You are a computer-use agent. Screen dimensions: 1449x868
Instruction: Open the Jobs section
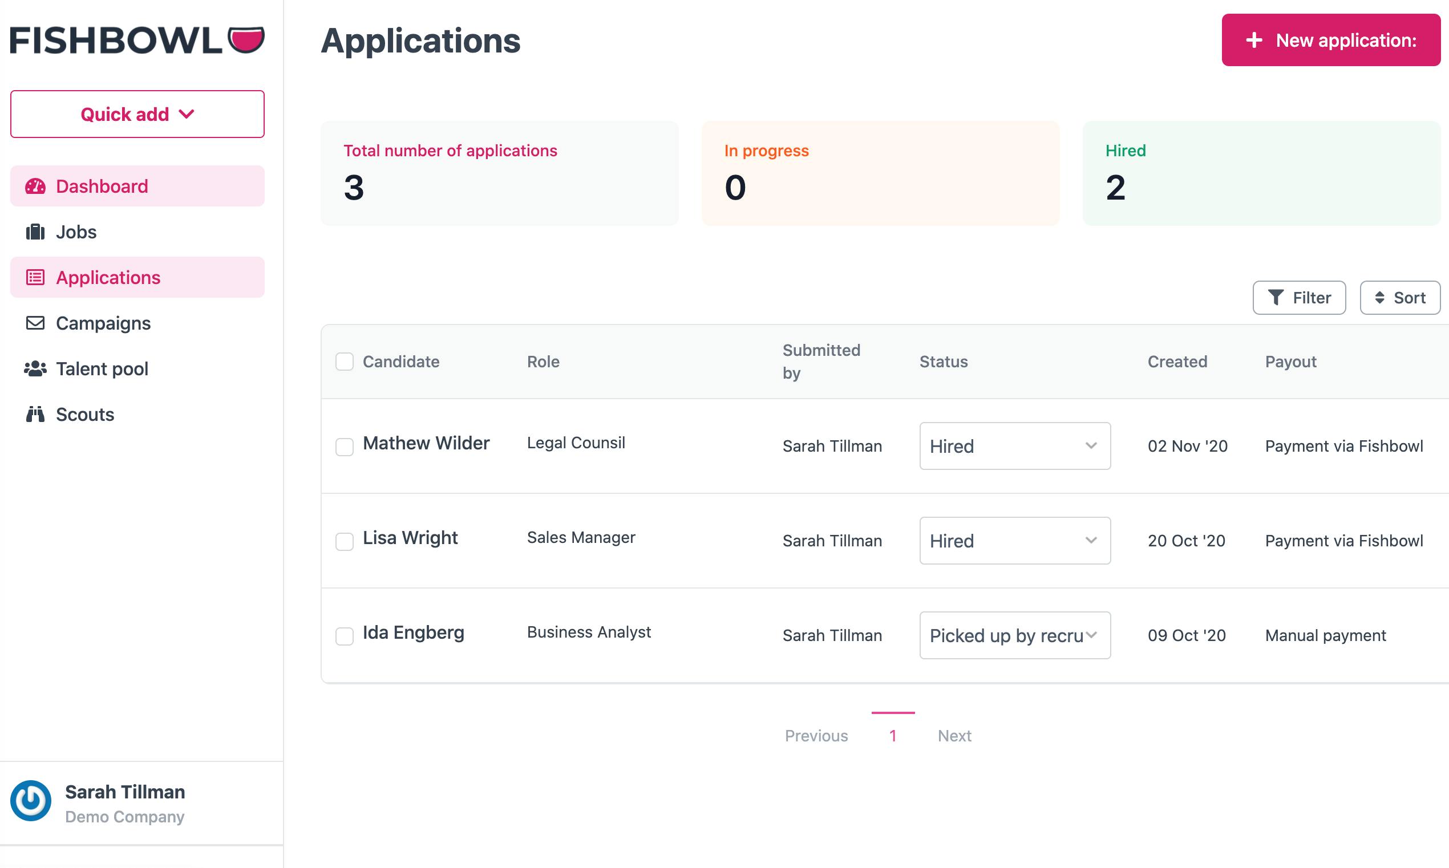click(x=137, y=232)
